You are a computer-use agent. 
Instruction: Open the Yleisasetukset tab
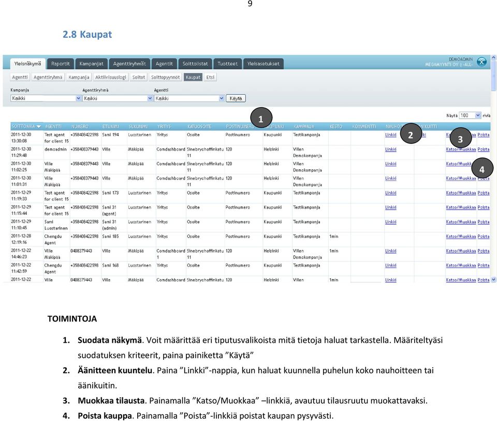coord(263,64)
